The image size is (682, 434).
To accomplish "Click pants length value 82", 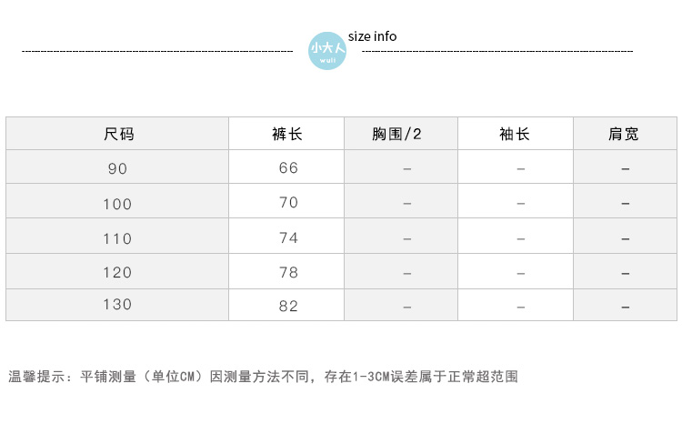I will (x=288, y=306).
